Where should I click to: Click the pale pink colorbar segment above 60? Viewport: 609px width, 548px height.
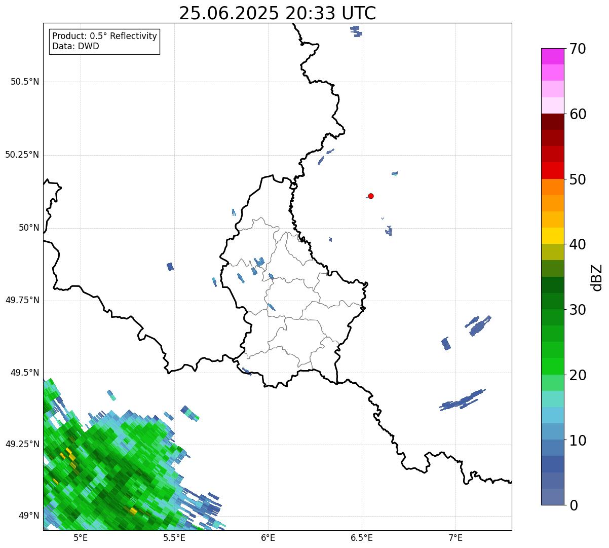[552, 105]
